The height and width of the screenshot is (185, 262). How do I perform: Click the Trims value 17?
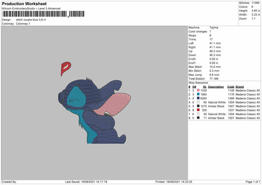[x=211, y=39]
